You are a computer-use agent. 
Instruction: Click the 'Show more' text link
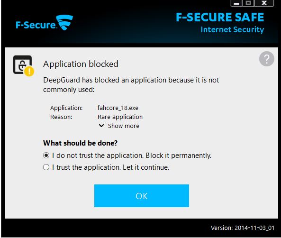coord(124,126)
